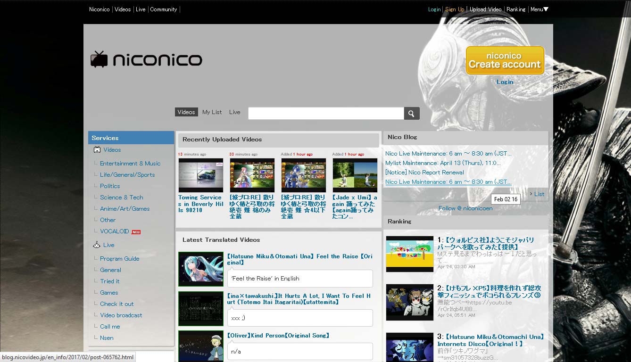
Task: Click Sign Up in top bar
Action: (x=455, y=9)
